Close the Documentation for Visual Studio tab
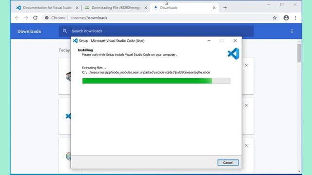Viewport: 312px width, 175px height. pyautogui.click(x=77, y=8)
